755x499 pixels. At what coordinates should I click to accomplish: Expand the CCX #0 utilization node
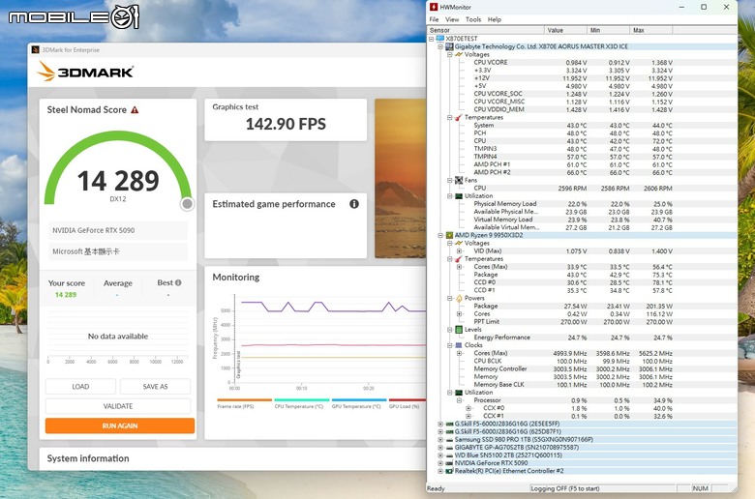click(x=468, y=408)
